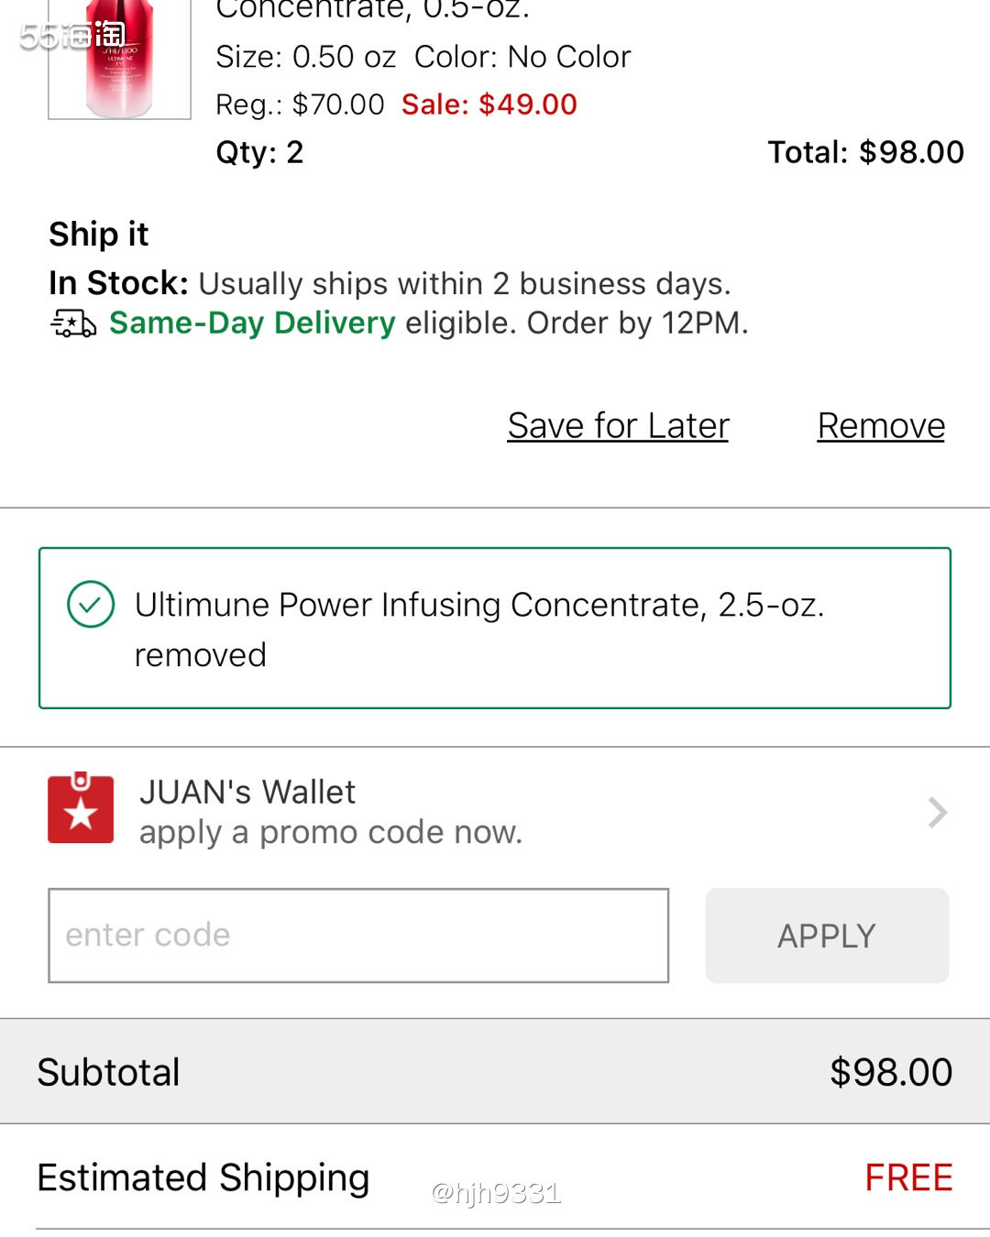Tap the Qty: 2 quantity label

[x=259, y=152]
